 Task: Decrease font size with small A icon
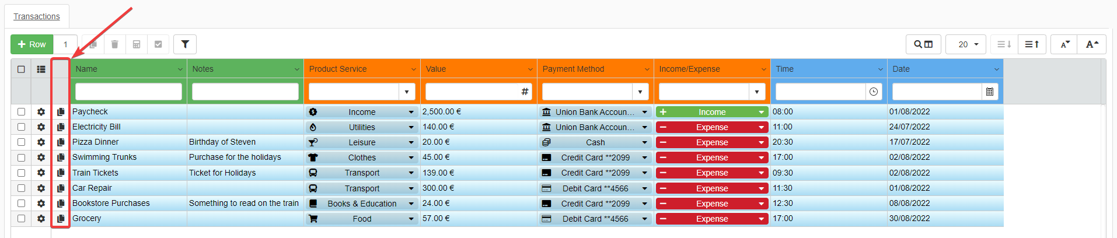coord(1065,44)
